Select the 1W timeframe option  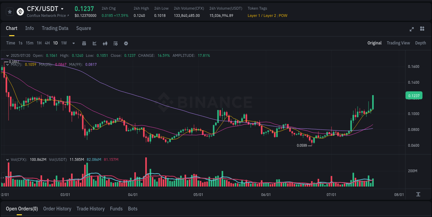[64, 43]
